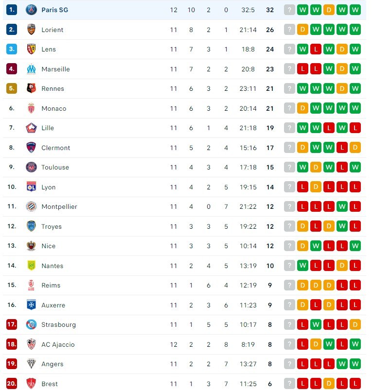Click Paris SG's upcoming match question mark badge
373x390 pixels.
[289, 10]
